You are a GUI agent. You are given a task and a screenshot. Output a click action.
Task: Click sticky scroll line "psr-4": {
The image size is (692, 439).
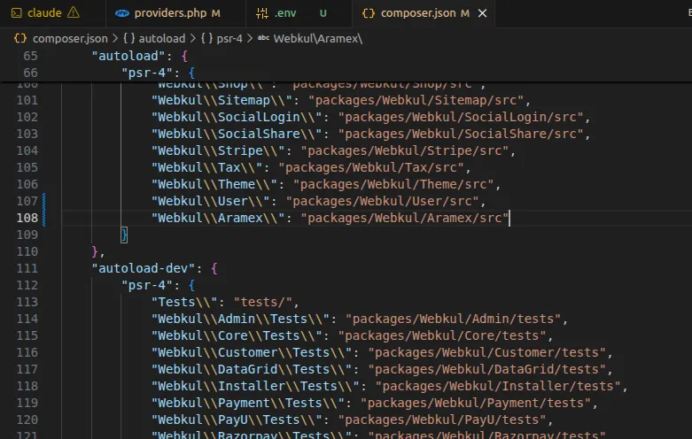tap(158, 73)
